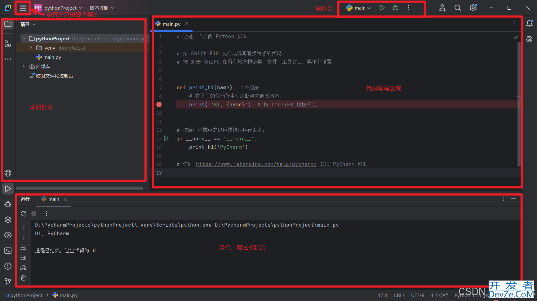Image resolution: width=537 pixels, height=301 pixels.
Task: Click the project panel horizontal scrollbar
Action: pos(79,188)
